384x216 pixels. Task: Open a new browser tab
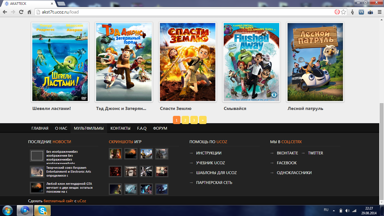(x=61, y=3)
